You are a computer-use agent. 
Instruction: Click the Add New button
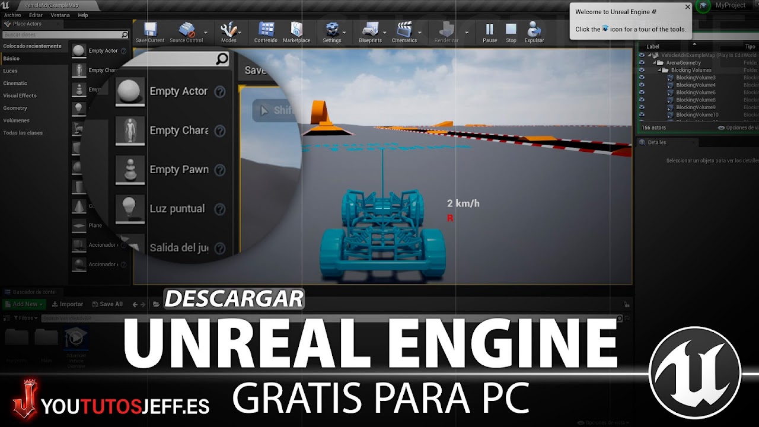coord(24,304)
